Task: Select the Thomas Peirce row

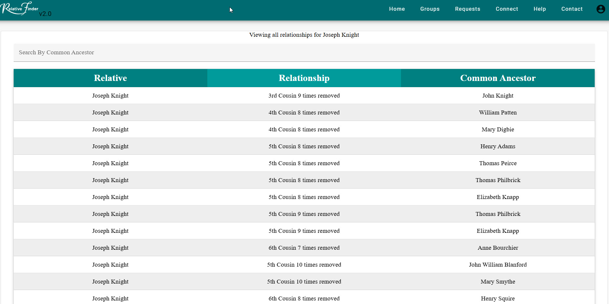Action: pyautogui.click(x=498, y=163)
